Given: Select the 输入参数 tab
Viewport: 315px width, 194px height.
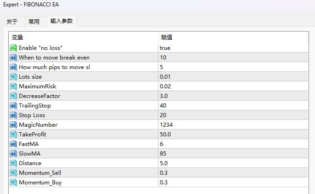Looking at the screenshot, I should click(61, 21).
